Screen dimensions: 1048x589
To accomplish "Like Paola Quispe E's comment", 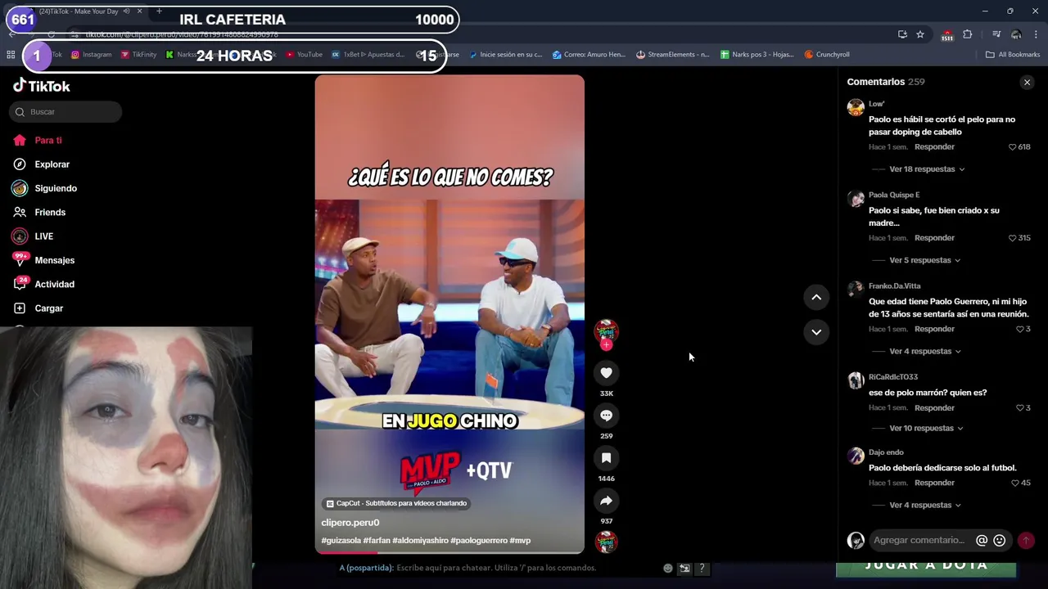I will coord(1013,238).
